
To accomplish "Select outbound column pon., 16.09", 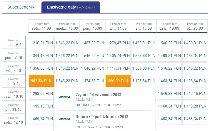I will (92, 26).
